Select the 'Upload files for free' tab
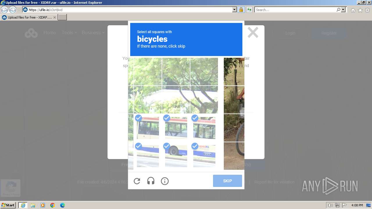372x209 pixels. click(28, 17)
